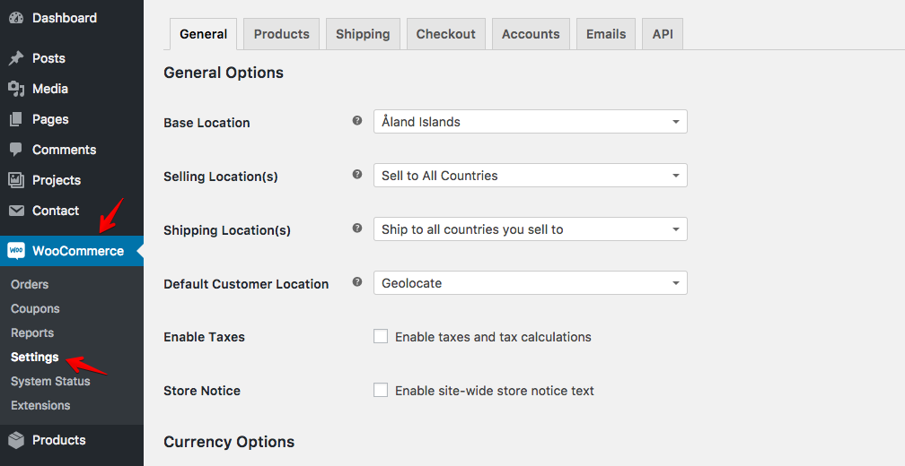Click help icon beside Base Location
905x466 pixels.
357,120
